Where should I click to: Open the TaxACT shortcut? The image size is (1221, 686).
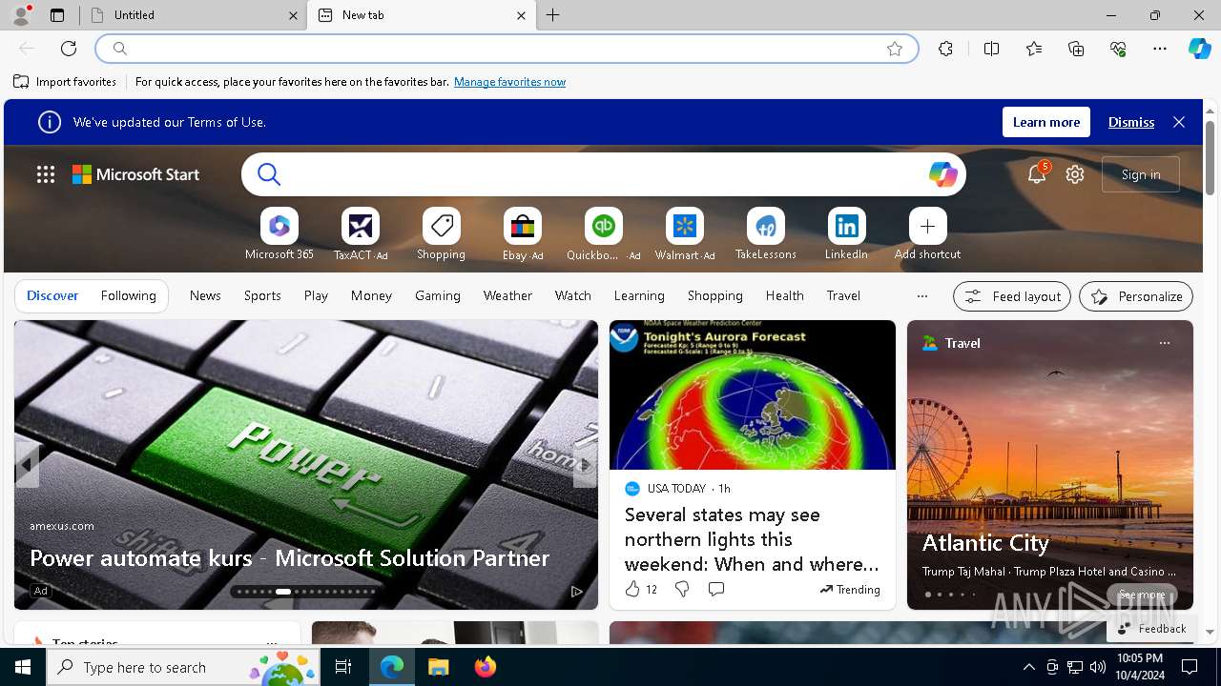coord(361,234)
